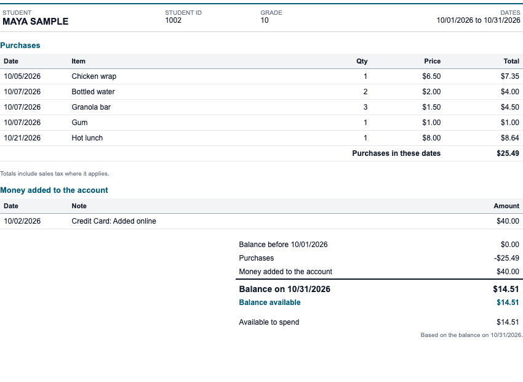Click the 10/02/2026 deposit date
This screenshot has height=382, width=523.
pyautogui.click(x=22, y=221)
